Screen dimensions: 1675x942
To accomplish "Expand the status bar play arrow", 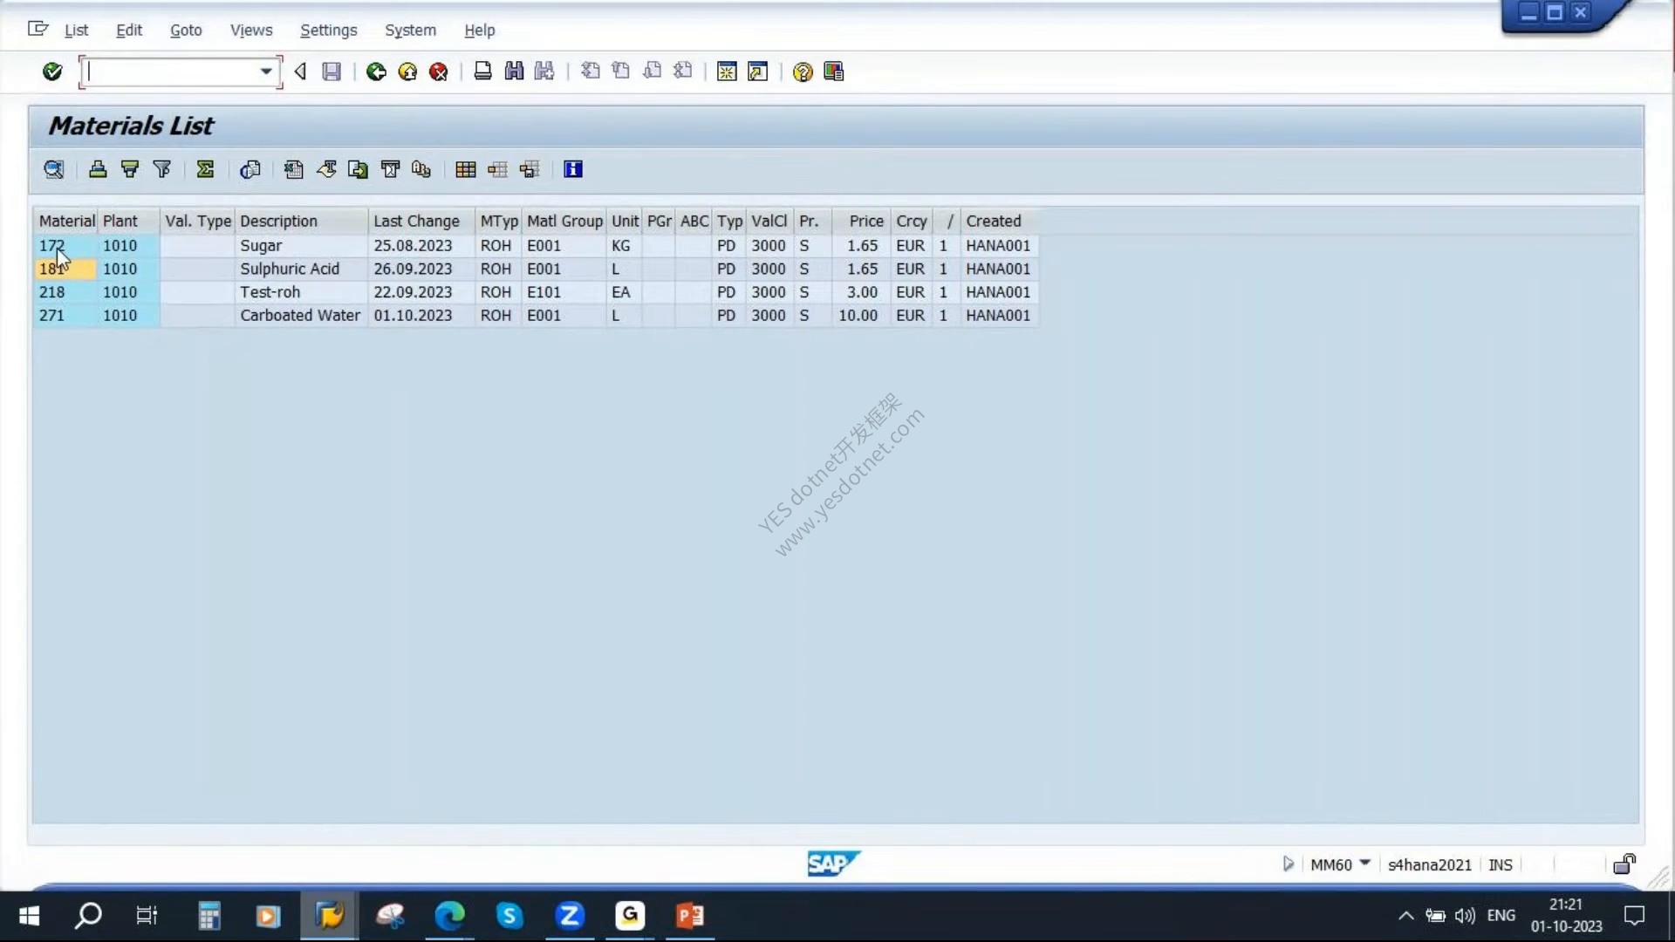I will pos(1289,863).
